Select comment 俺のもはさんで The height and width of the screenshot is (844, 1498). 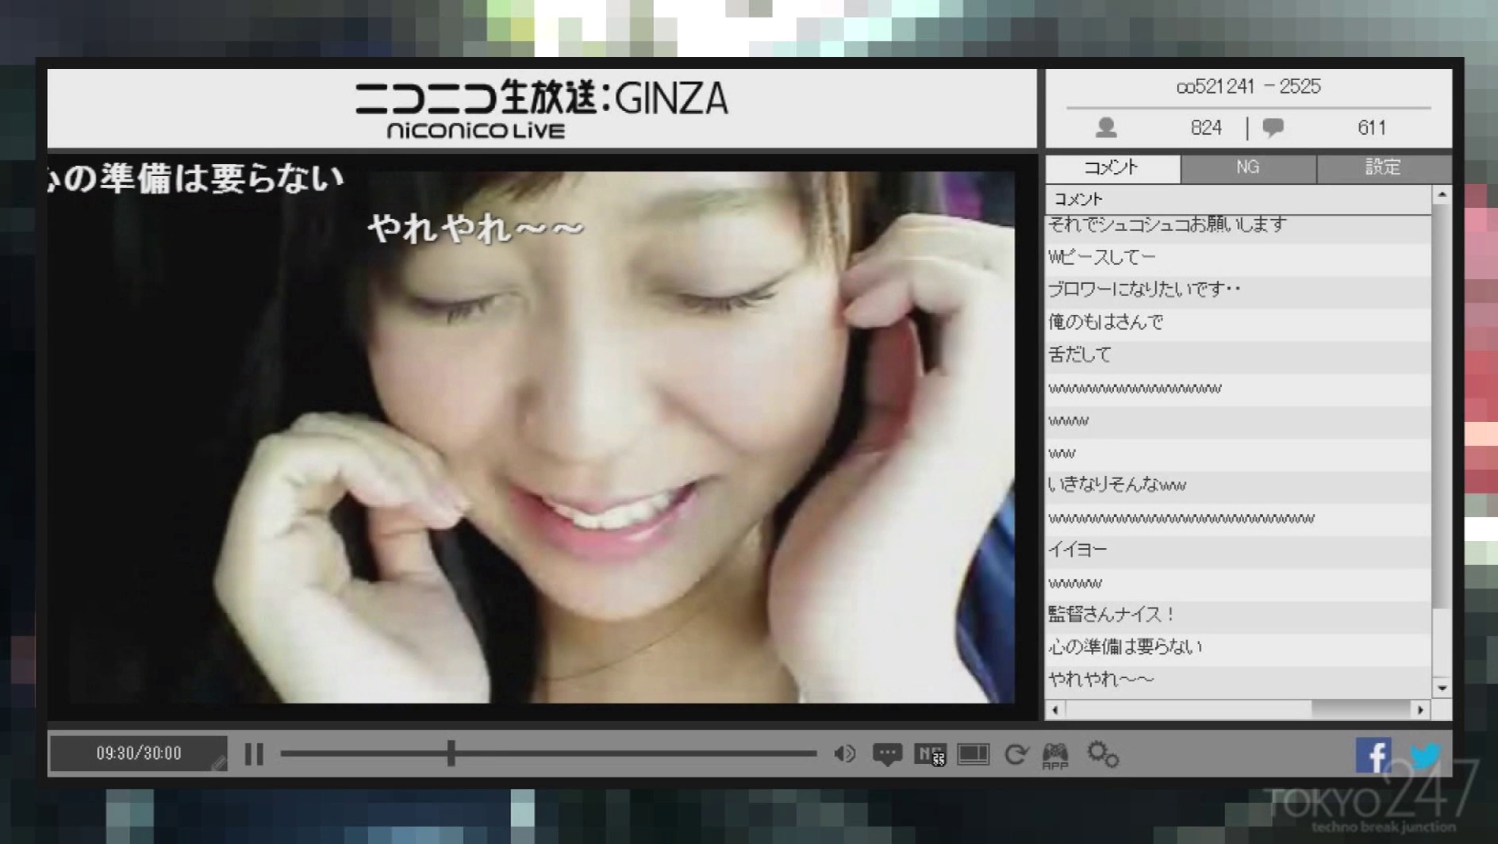[1239, 323]
